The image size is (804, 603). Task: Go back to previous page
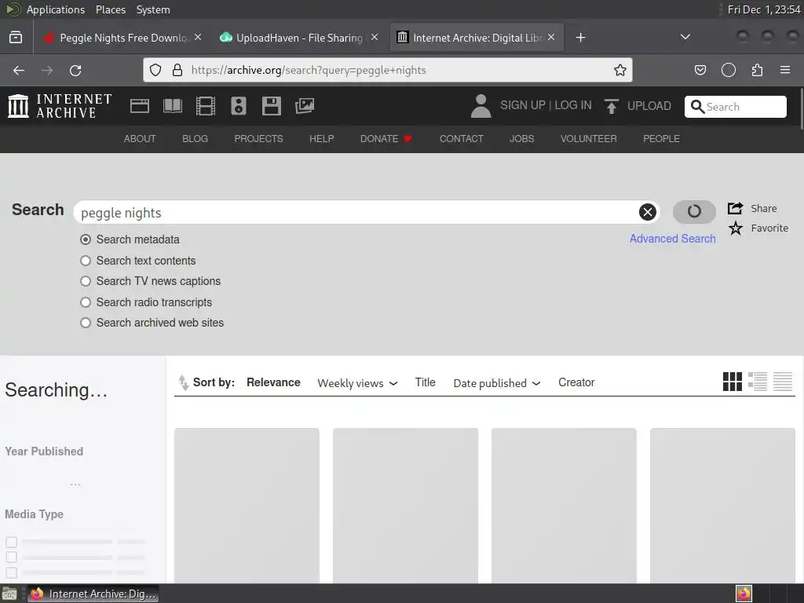19,70
